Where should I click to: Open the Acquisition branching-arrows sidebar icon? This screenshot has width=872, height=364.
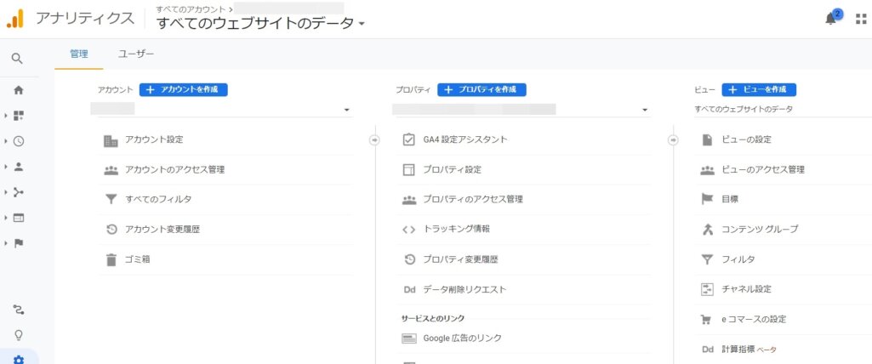pyautogui.click(x=19, y=192)
